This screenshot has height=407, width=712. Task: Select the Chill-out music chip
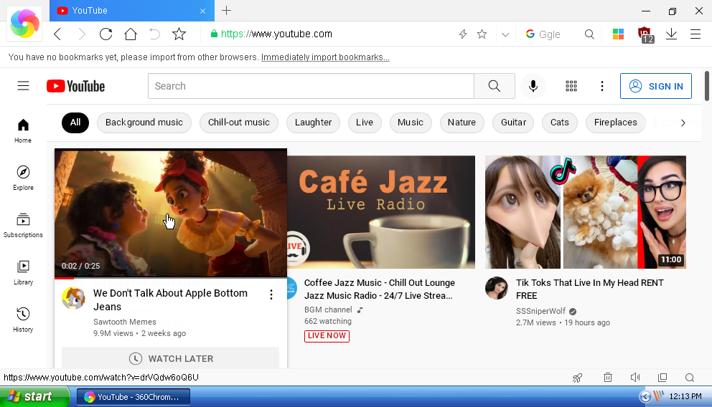point(239,123)
